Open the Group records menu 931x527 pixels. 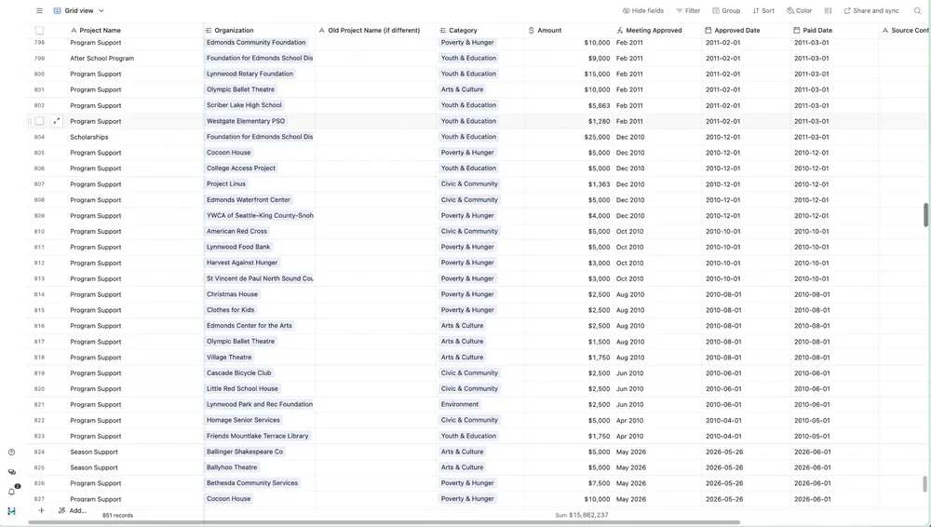726,10
